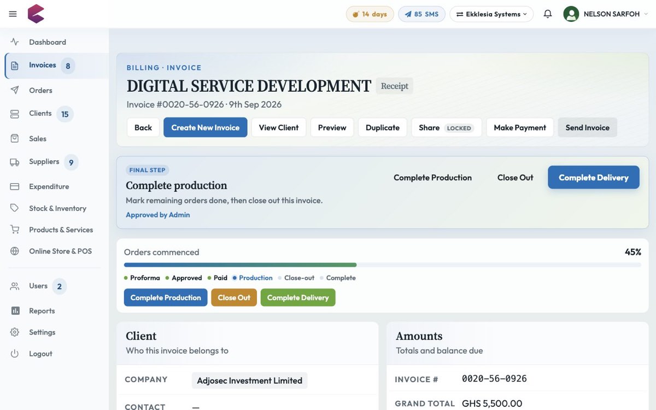Click the Online Store globe icon
This screenshot has width=656, height=410.
(15, 251)
